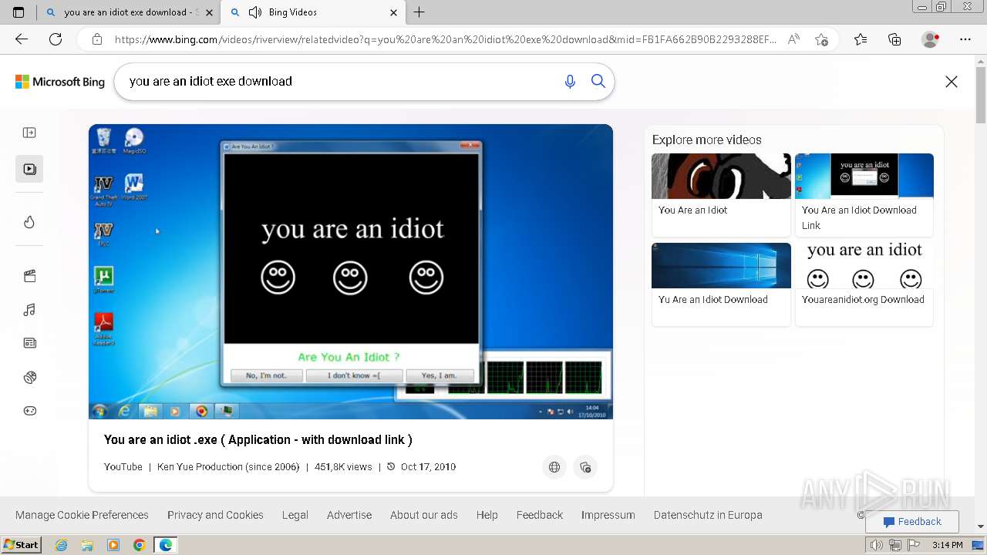
Task: Click the video title 'You are an idiot .exe'
Action: click(258, 439)
